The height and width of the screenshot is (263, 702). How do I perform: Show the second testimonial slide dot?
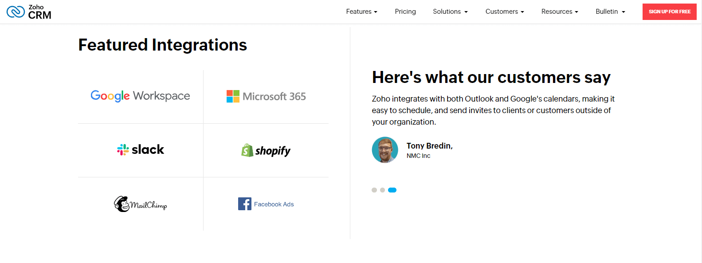(382, 190)
